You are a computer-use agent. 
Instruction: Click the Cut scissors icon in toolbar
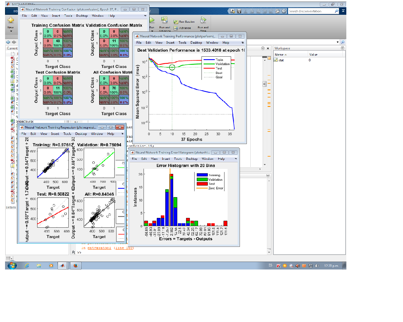point(245,11)
